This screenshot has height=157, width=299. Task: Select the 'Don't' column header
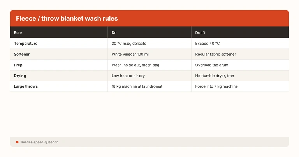pos(201,33)
